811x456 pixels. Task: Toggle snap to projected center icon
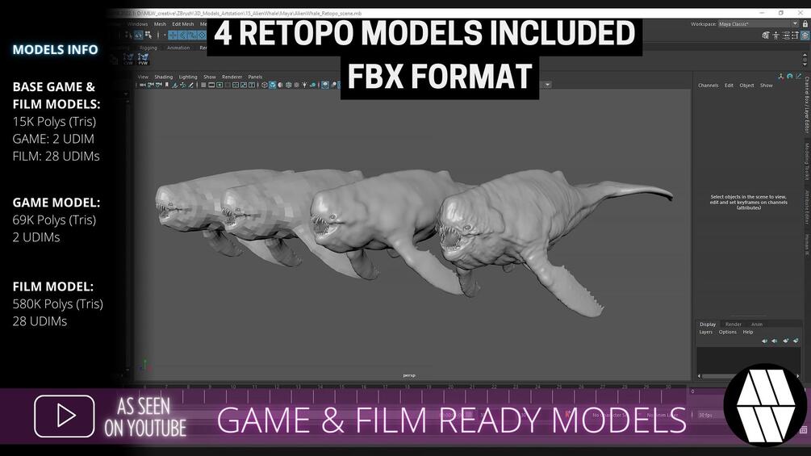(x=203, y=36)
